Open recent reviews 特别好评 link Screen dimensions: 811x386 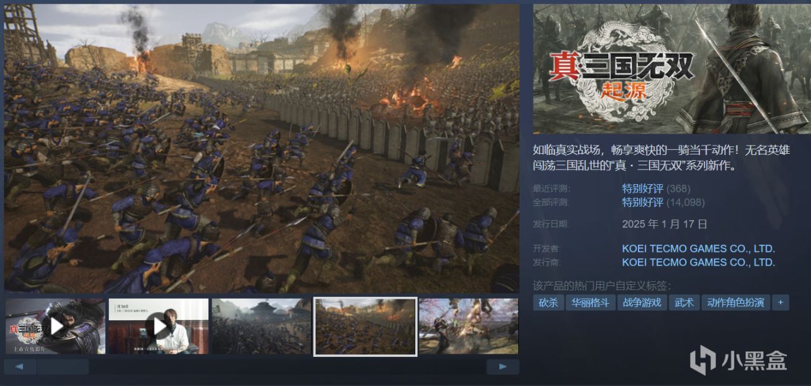(642, 189)
